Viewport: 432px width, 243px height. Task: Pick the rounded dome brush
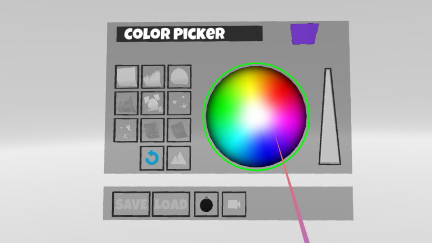pyautogui.click(x=179, y=76)
